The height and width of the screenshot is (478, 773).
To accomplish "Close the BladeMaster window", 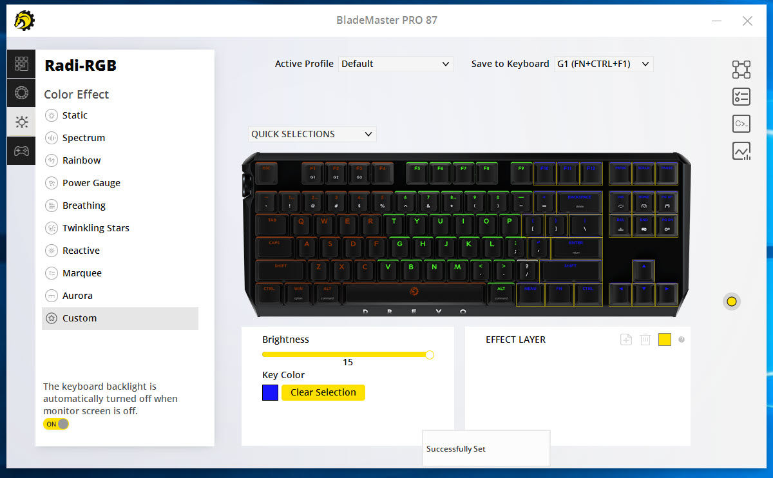I will pos(747,21).
